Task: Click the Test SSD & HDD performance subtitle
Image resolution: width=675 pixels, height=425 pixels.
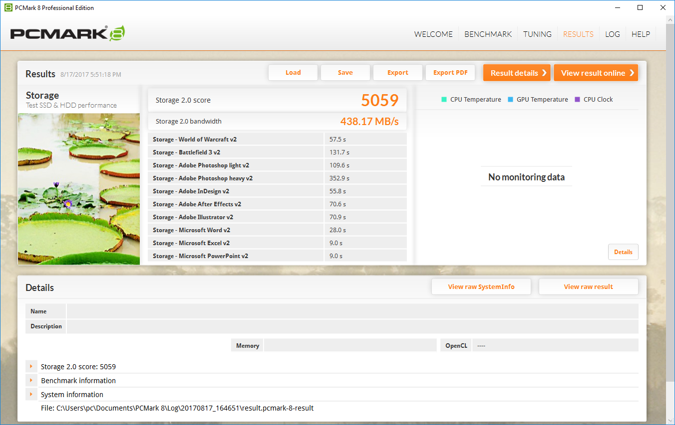Action: click(71, 105)
